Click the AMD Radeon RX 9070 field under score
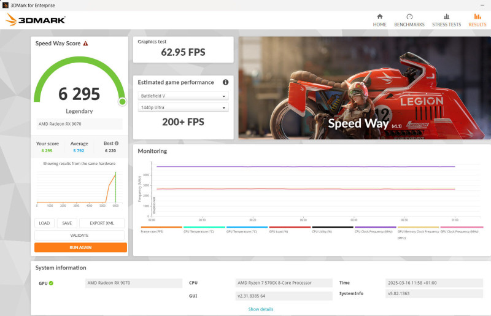The image size is (491, 316). (x=79, y=124)
